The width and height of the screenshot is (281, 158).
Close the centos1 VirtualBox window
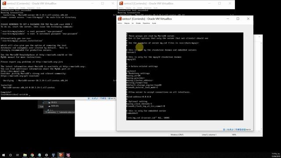248,19
